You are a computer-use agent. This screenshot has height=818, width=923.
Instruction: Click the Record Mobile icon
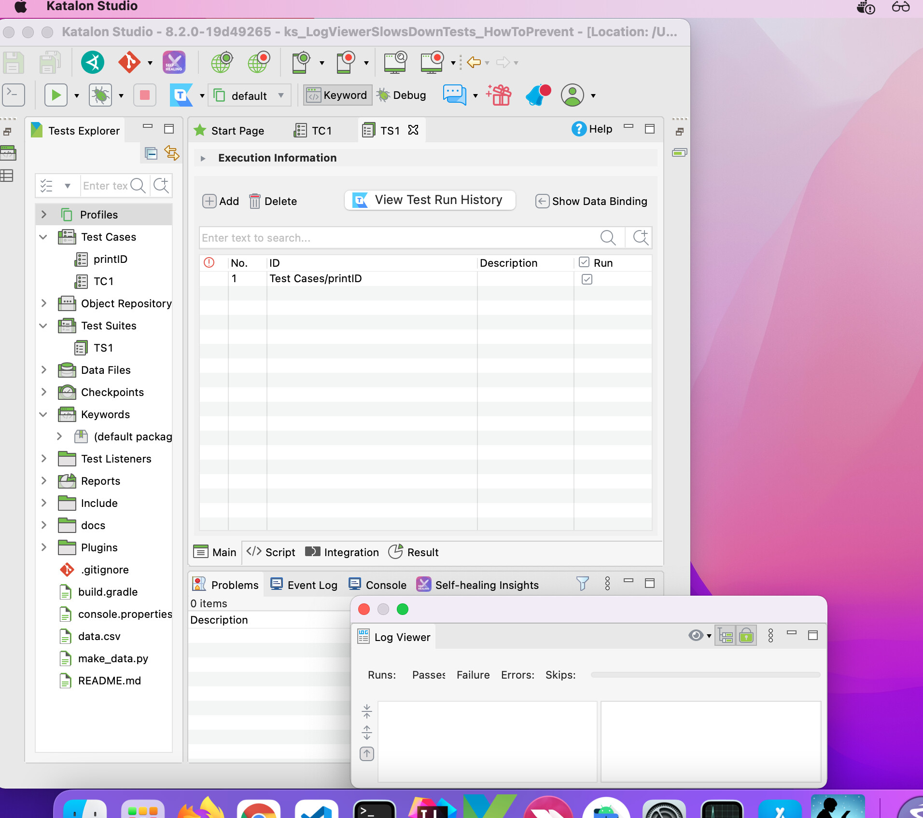(x=346, y=62)
